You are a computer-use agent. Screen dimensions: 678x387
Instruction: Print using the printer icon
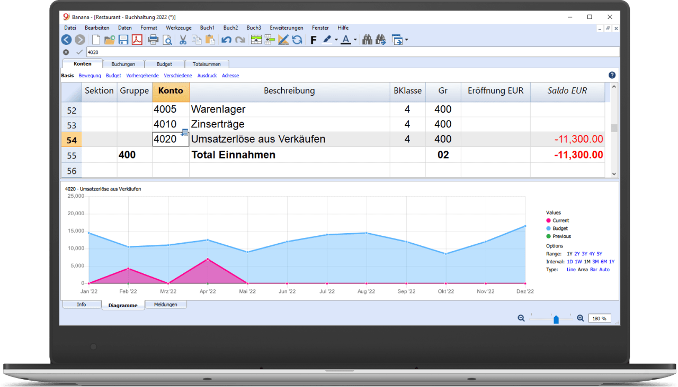(x=153, y=40)
